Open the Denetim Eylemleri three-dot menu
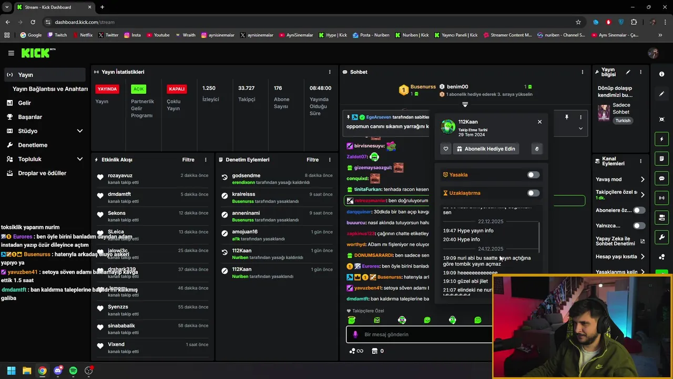The image size is (673, 379). [330, 159]
